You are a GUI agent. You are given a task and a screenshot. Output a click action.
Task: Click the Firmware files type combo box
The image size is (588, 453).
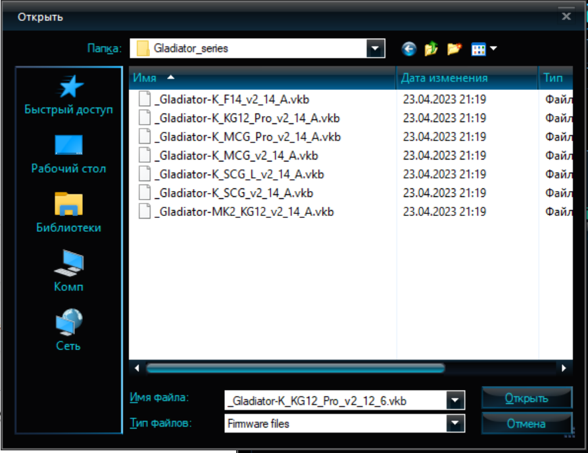(345, 423)
